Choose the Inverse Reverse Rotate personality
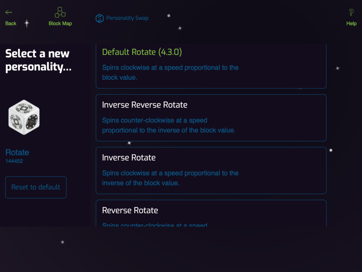Viewport: 362px width, 272px height. click(211, 118)
